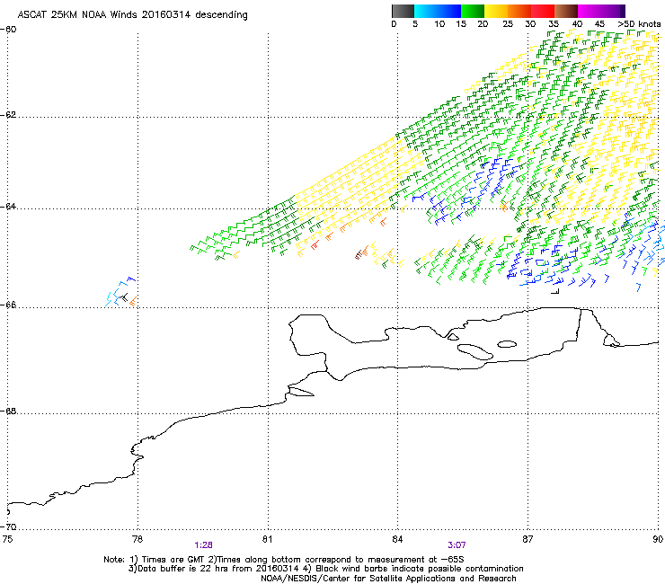Click the legend label '40'
The image size is (665, 584).
(x=577, y=23)
